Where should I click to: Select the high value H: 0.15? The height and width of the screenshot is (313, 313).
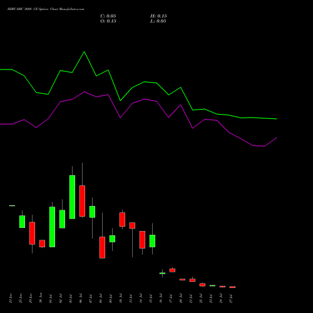pos(158,16)
